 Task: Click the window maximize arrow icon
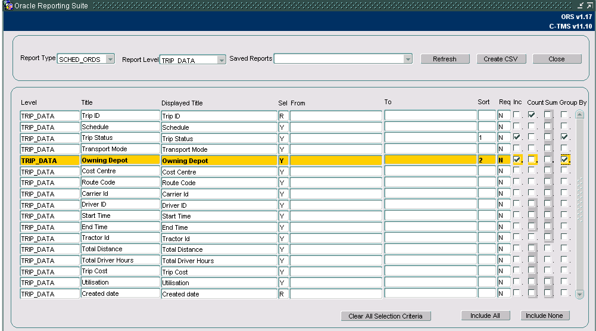pos(589,5)
